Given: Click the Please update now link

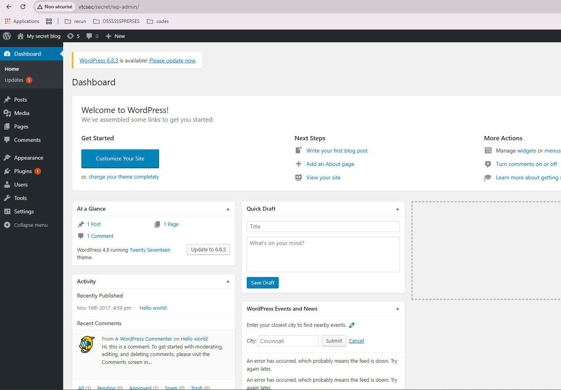Looking at the screenshot, I should point(172,60).
